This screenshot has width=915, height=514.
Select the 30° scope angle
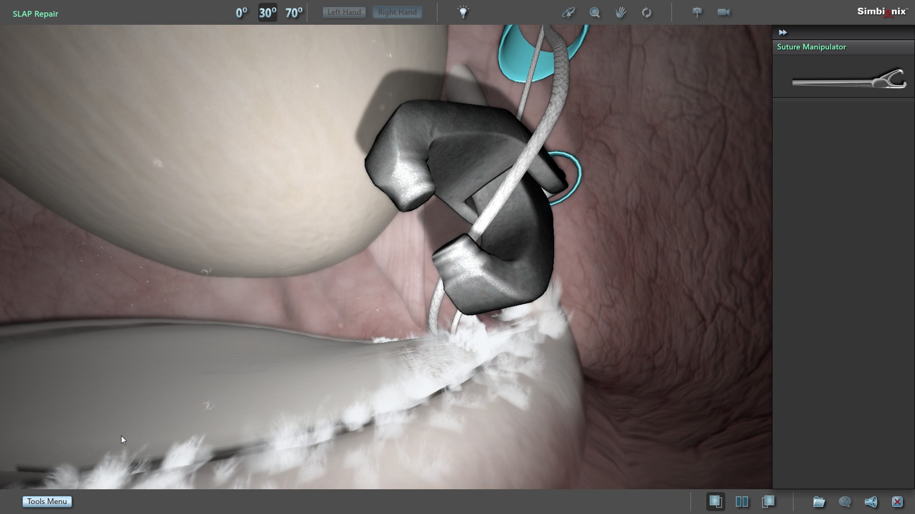pos(267,12)
